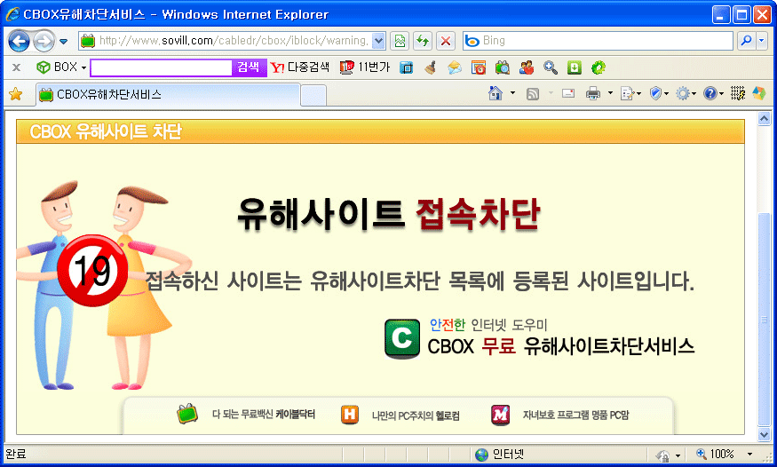Click the Print icon
The height and width of the screenshot is (467, 777).
coord(593,93)
